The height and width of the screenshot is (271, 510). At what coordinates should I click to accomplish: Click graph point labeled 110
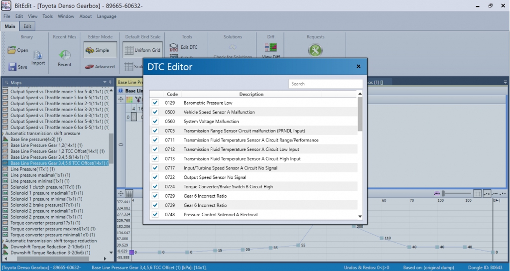pyautogui.click(x=382, y=238)
